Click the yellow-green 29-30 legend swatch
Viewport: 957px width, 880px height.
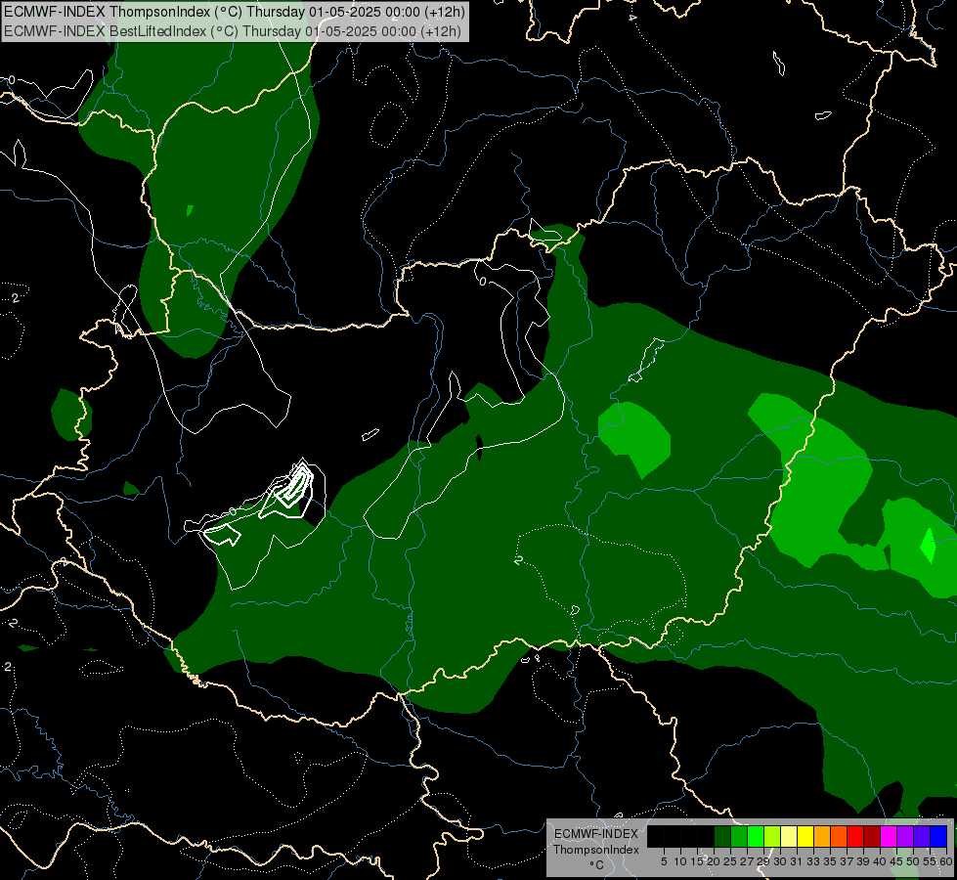point(772,836)
